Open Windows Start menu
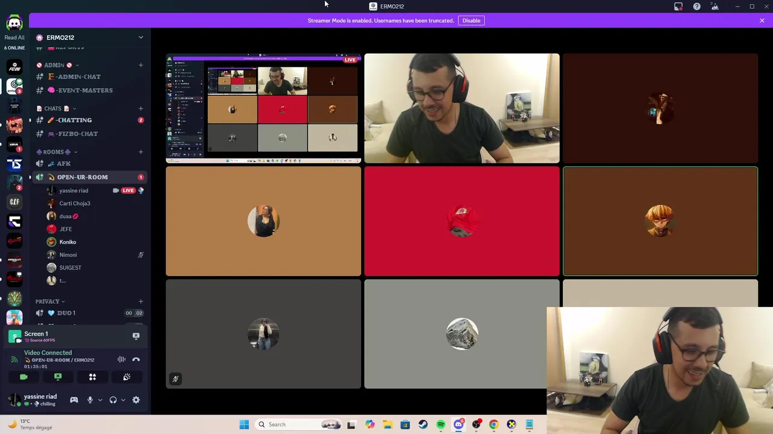Viewport: 773px width, 434px height. pos(244,424)
